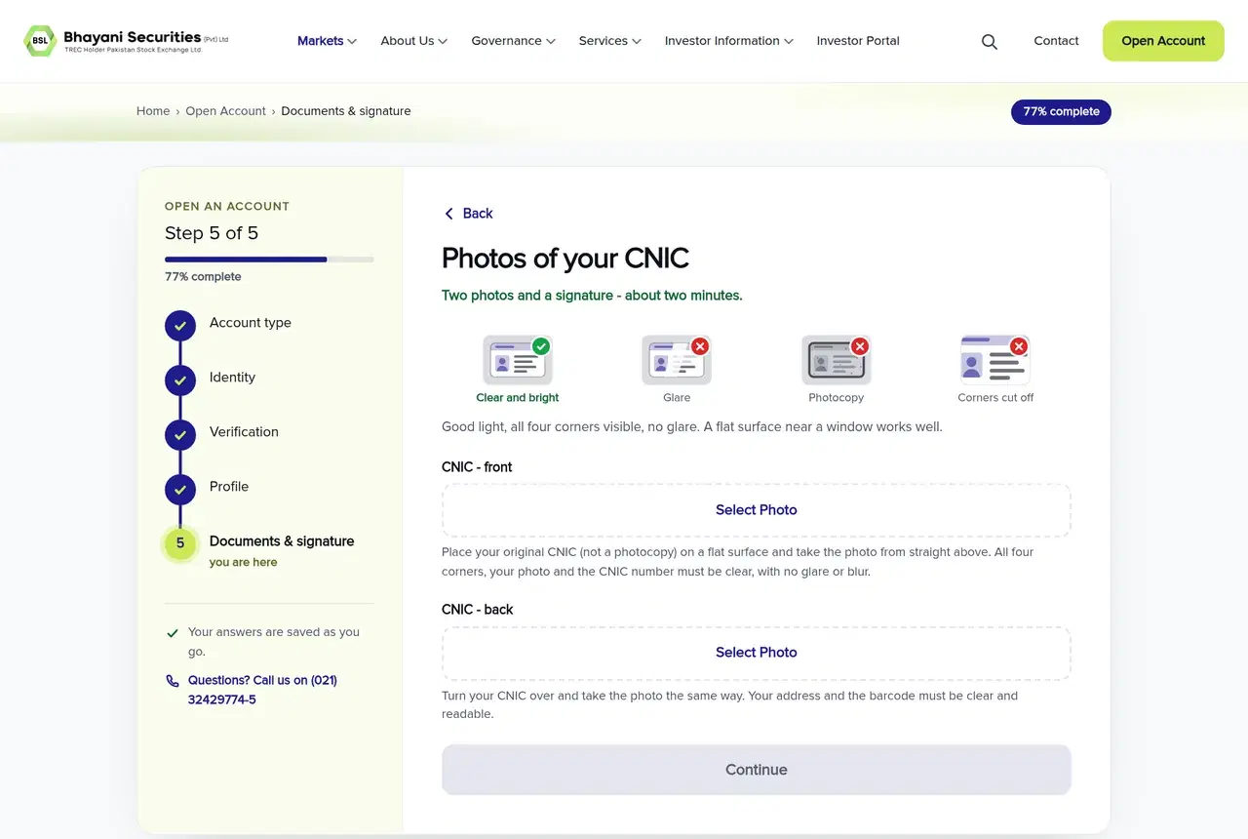Image resolution: width=1248 pixels, height=839 pixels.
Task: Click the checkmark beside answers saved note
Action: click(x=173, y=633)
